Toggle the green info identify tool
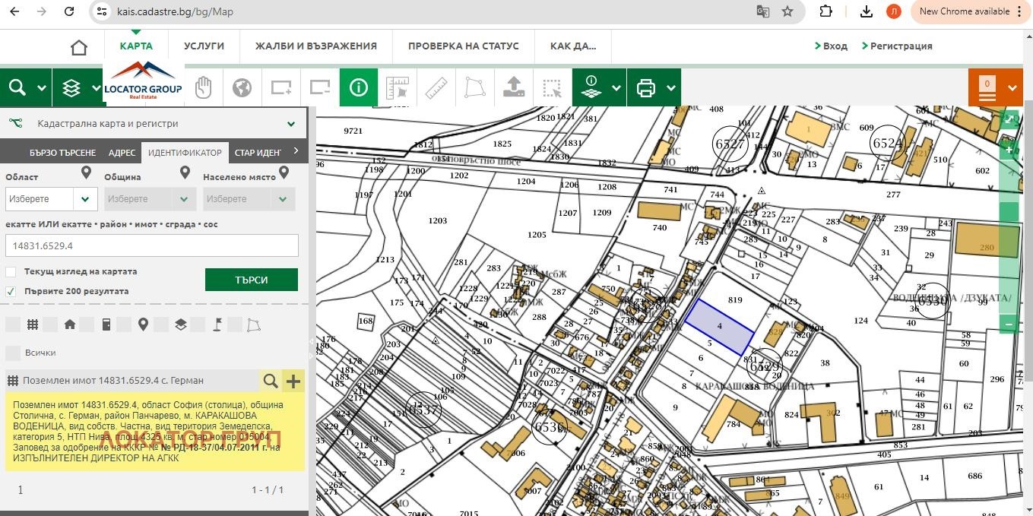The image size is (1033, 516). [x=359, y=88]
